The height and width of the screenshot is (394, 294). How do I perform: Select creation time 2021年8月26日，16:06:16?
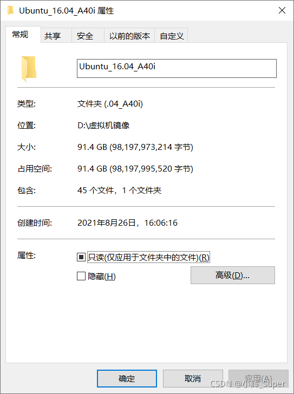(127, 222)
